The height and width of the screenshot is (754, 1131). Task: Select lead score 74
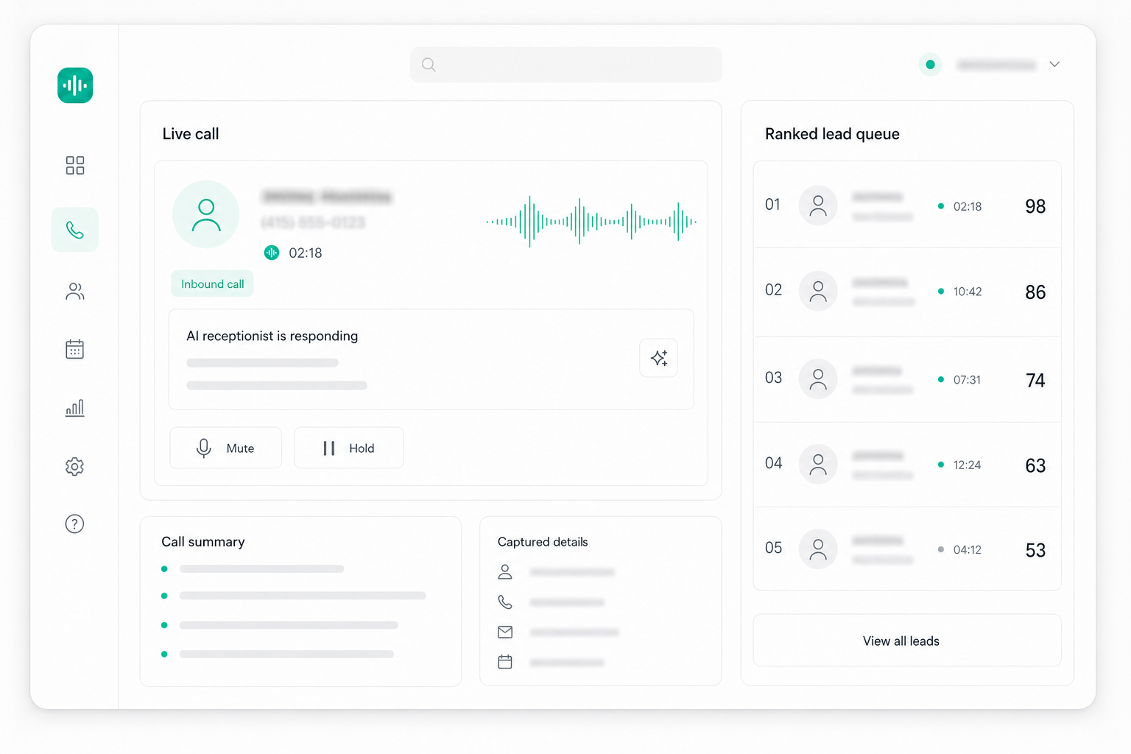coord(1035,380)
